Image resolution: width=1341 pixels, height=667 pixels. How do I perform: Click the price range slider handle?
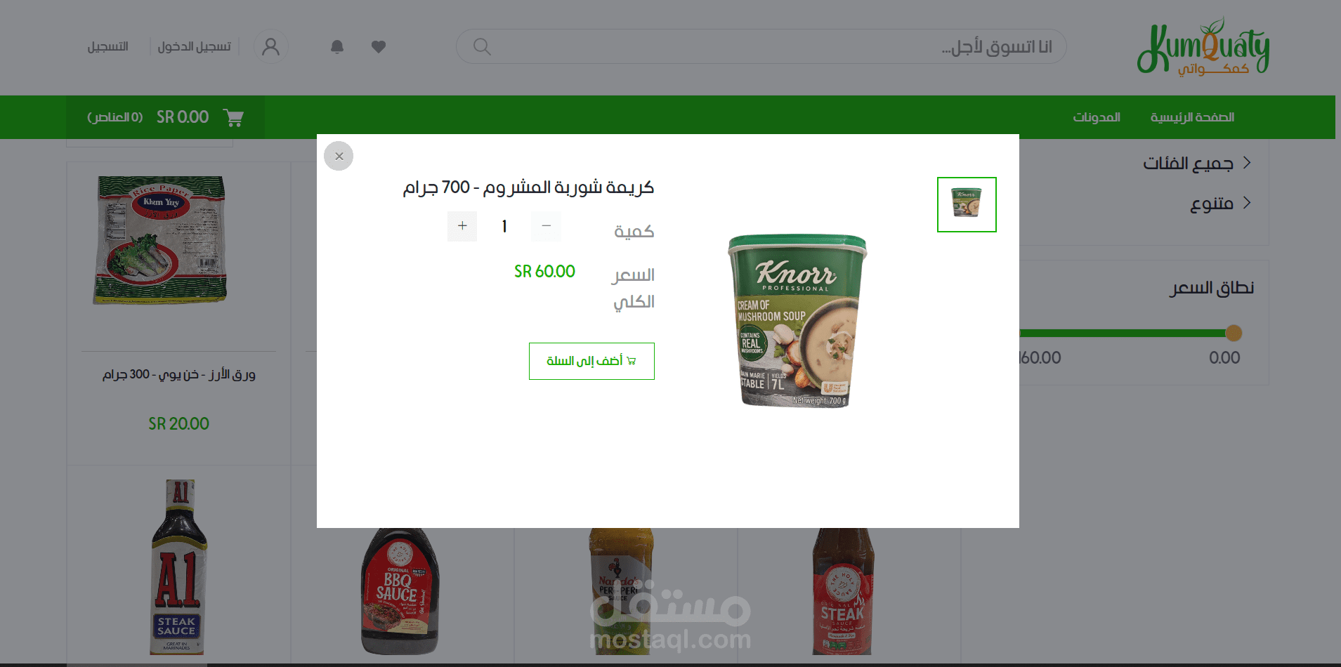[1234, 333]
